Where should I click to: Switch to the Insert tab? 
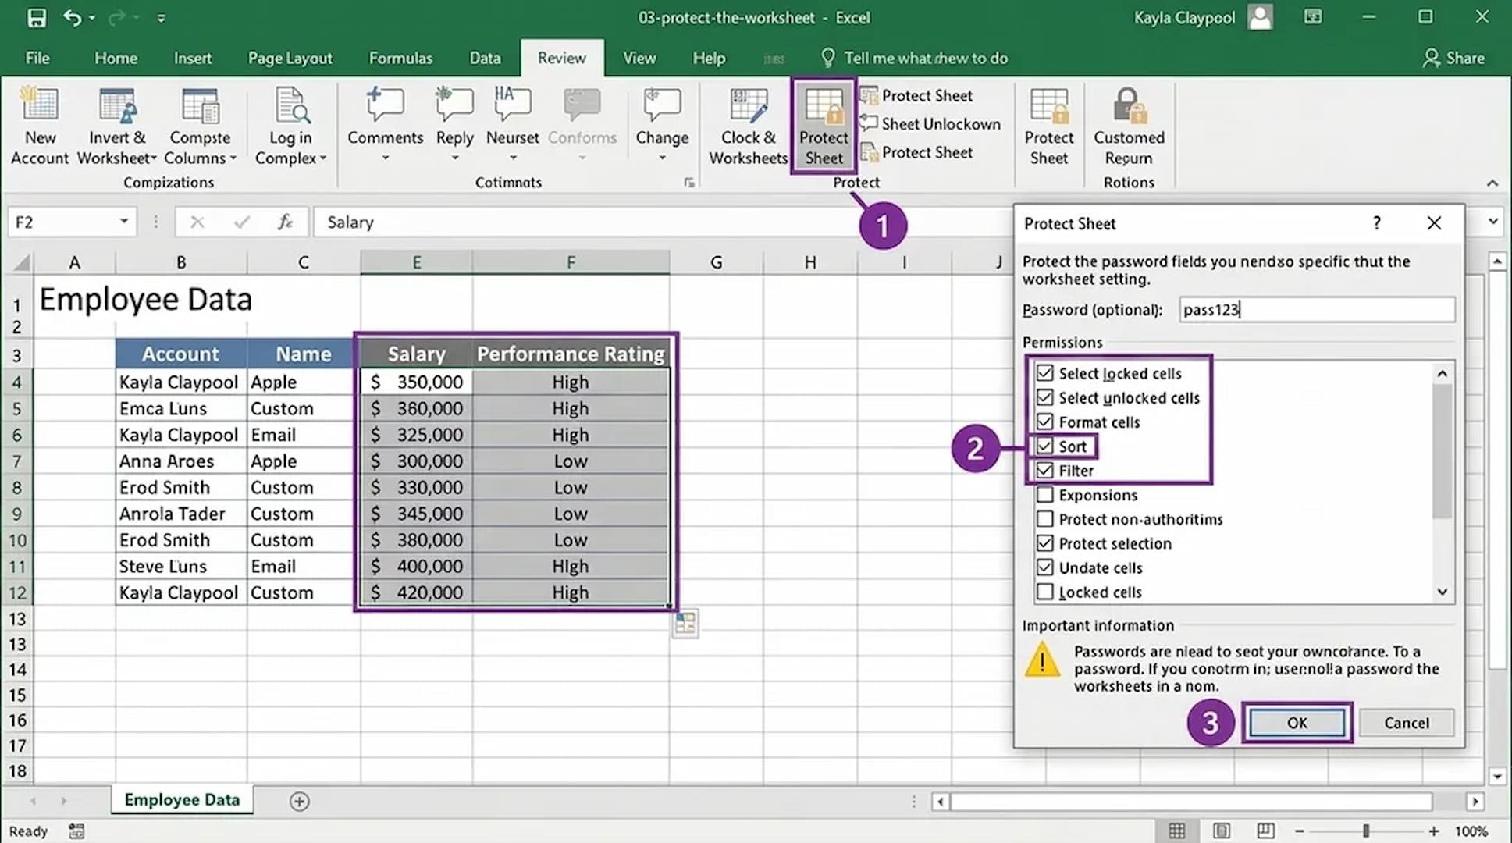coord(192,58)
